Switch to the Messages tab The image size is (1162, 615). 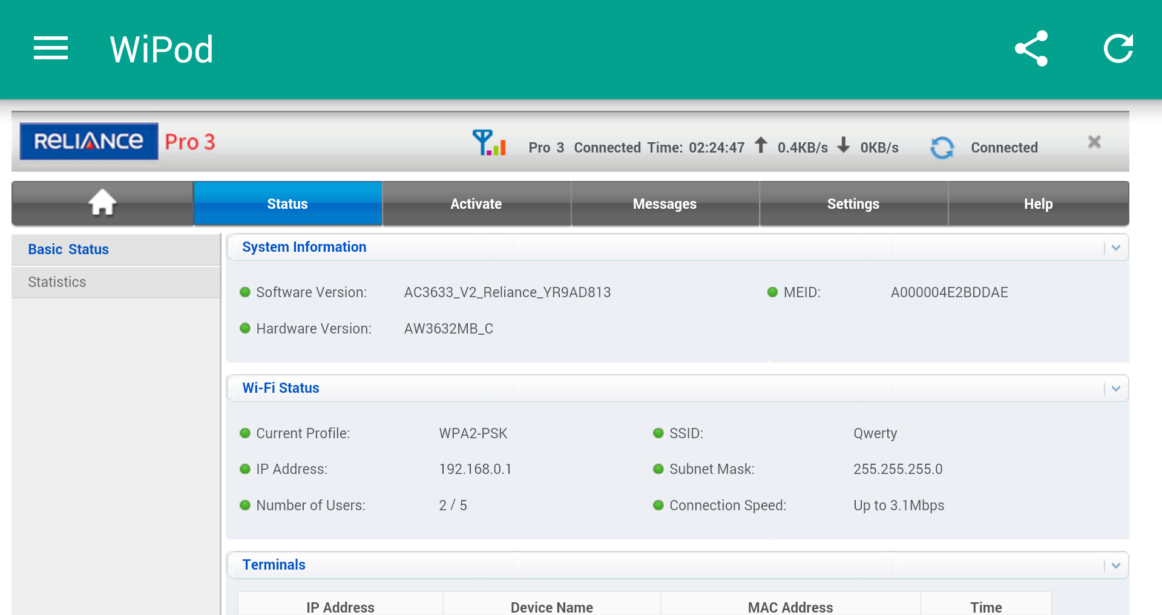(665, 204)
